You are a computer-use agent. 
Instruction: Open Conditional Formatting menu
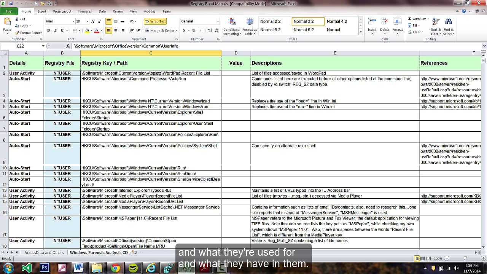click(x=232, y=27)
